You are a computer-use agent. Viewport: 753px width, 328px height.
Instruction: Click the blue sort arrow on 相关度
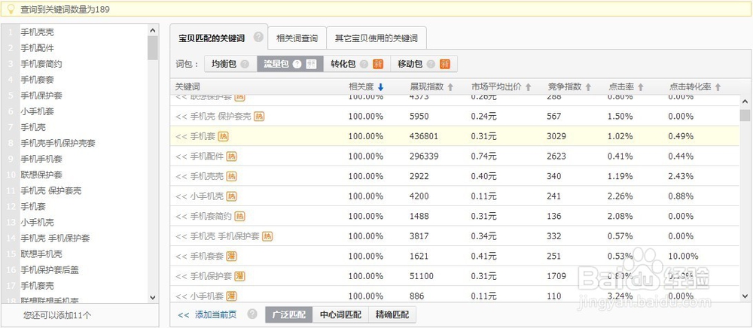pyautogui.click(x=381, y=87)
